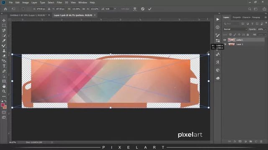Add a layer mask
Image resolution: width=268 pixels, height=150 pixels.
pos(240,141)
